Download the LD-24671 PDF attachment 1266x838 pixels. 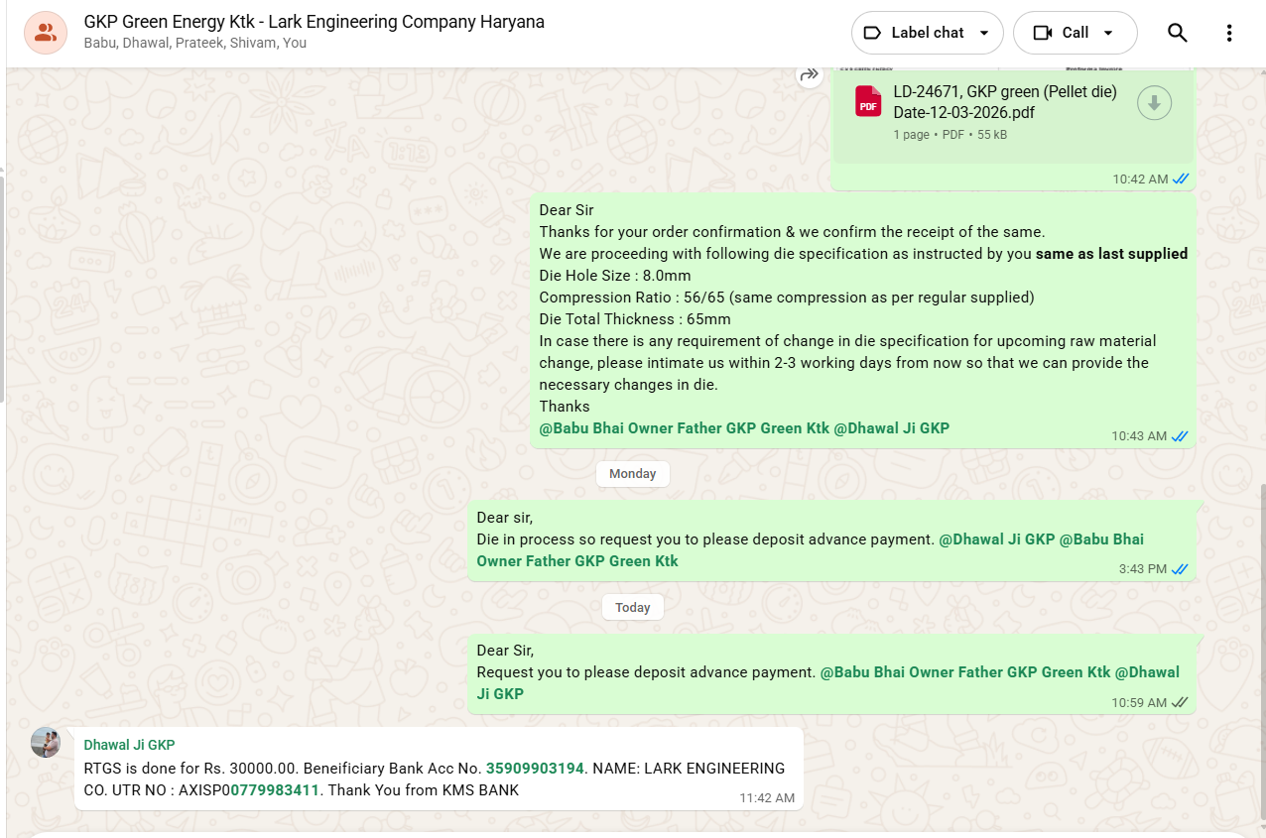[1154, 102]
